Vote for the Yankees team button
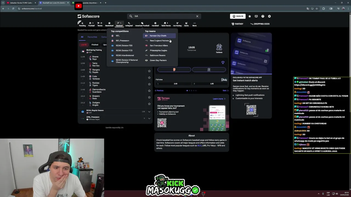The height and width of the screenshot is (197, 351). click(209, 70)
